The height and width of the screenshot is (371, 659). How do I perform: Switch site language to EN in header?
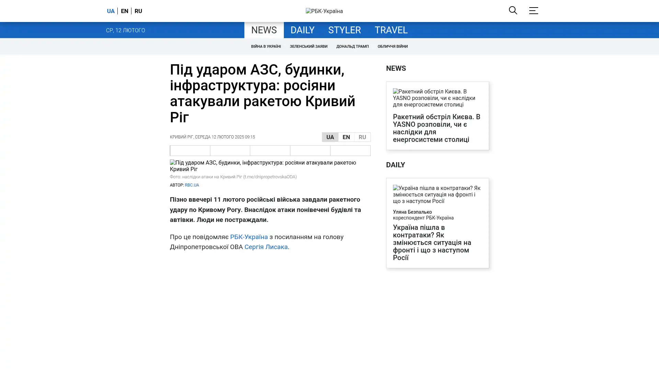tap(124, 11)
